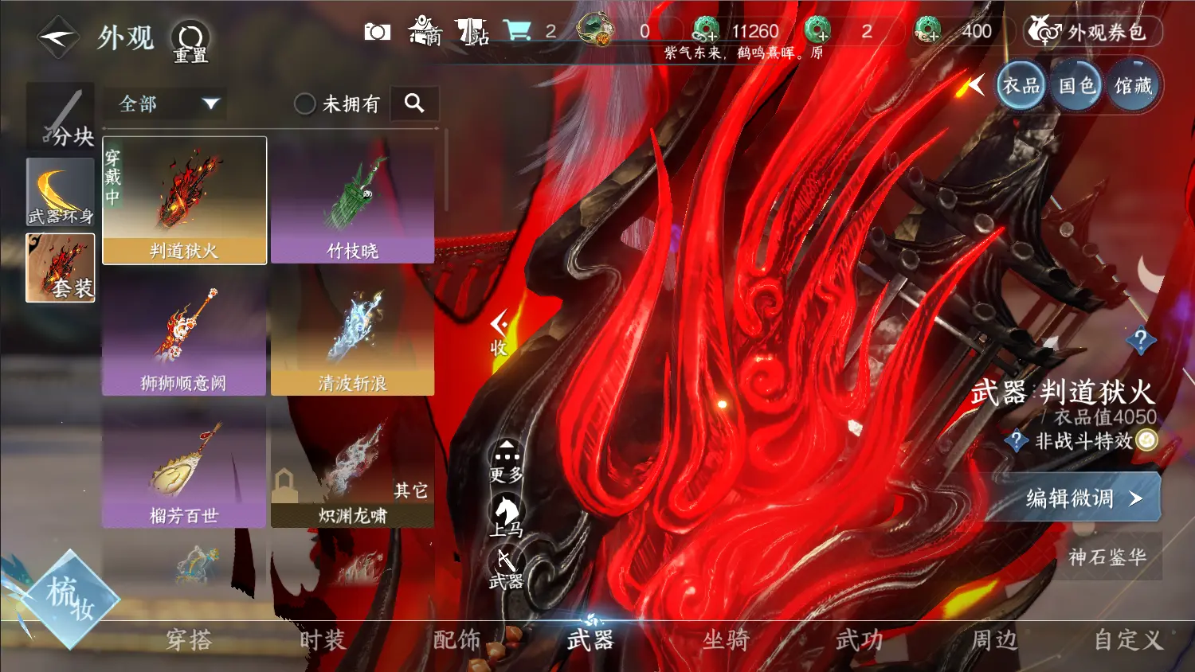Select the 分块 sword category

(61, 115)
